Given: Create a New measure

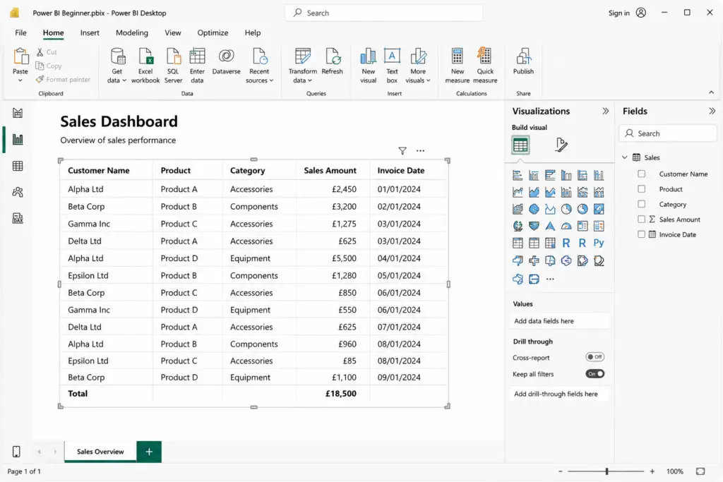Looking at the screenshot, I should [x=457, y=66].
